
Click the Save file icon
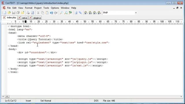pos(14,13)
